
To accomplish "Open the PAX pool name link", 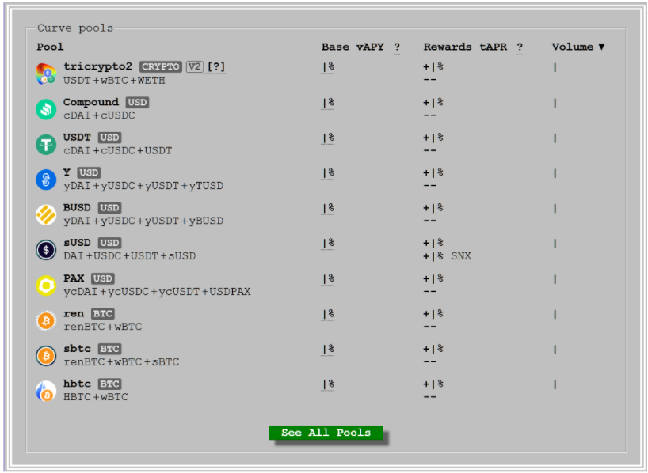I will (x=74, y=278).
